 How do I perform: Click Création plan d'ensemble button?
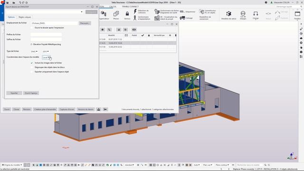click(45, 109)
